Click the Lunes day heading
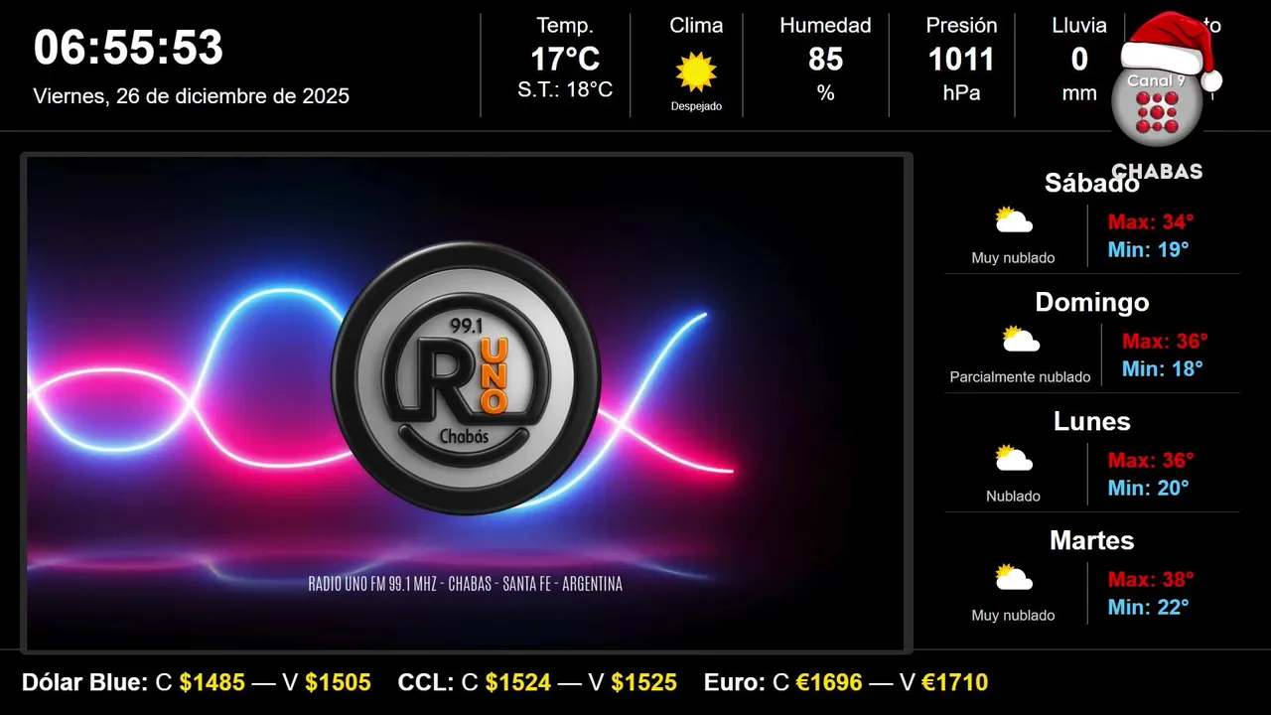The height and width of the screenshot is (715, 1271). click(1092, 421)
